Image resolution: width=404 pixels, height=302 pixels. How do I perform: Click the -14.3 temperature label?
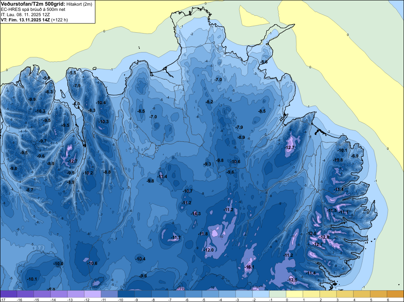tap(196, 214)
